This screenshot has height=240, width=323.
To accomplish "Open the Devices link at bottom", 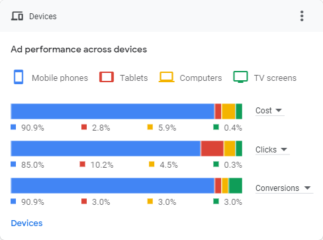I will [x=26, y=223].
